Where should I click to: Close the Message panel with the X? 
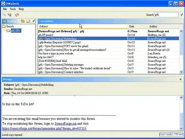click(181, 79)
